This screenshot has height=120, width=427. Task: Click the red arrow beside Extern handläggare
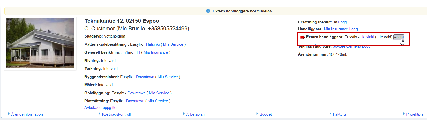(302, 37)
